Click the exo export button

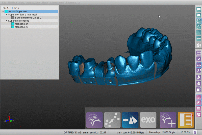(x=148, y=120)
